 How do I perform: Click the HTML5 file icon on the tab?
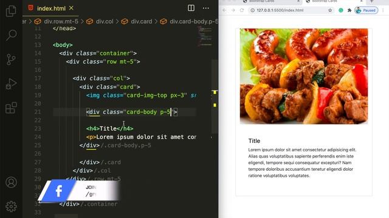click(31, 8)
